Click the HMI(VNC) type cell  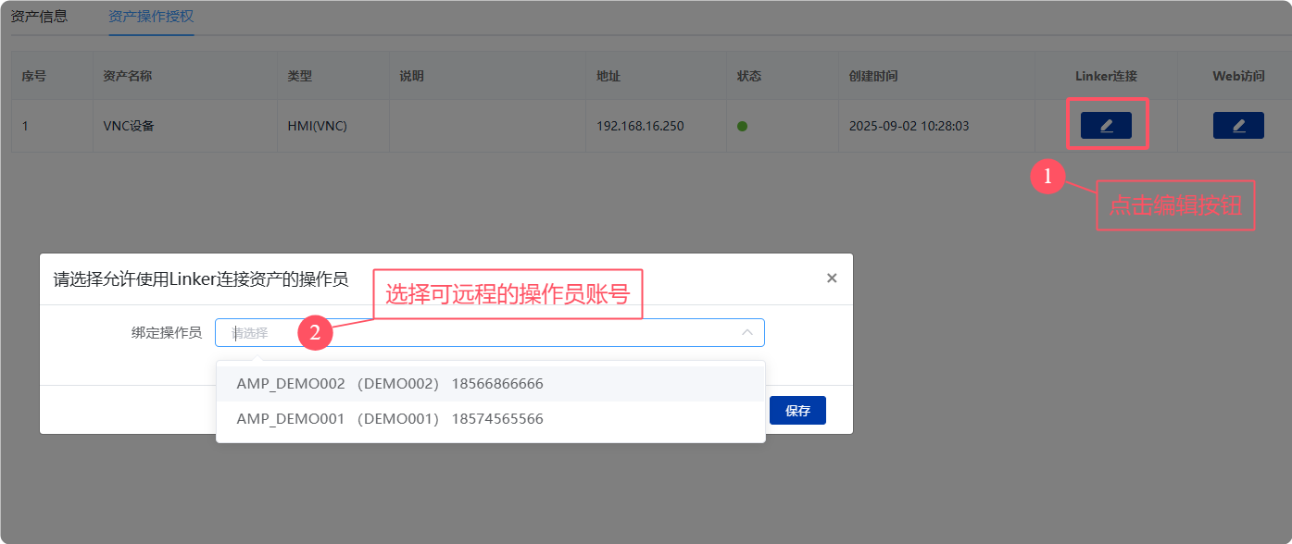tap(317, 126)
